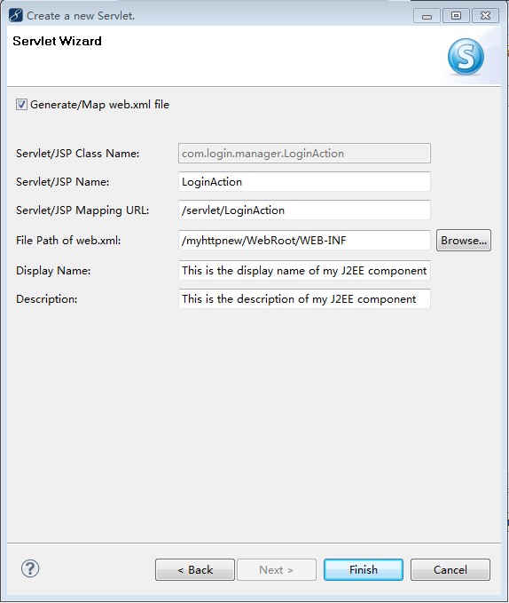Click the blue Servlet S logo
Viewport: 509px width, 603px height.
(466, 57)
